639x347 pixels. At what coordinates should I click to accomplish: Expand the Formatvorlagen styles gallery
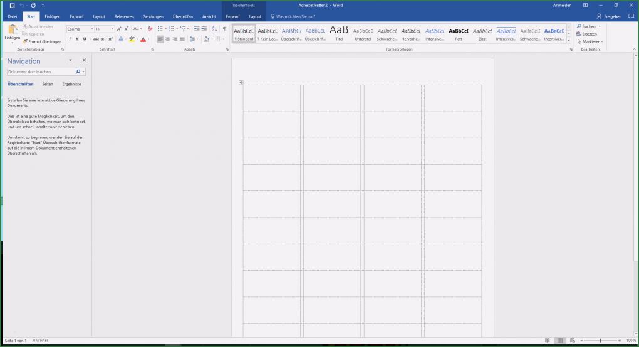point(569,41)
